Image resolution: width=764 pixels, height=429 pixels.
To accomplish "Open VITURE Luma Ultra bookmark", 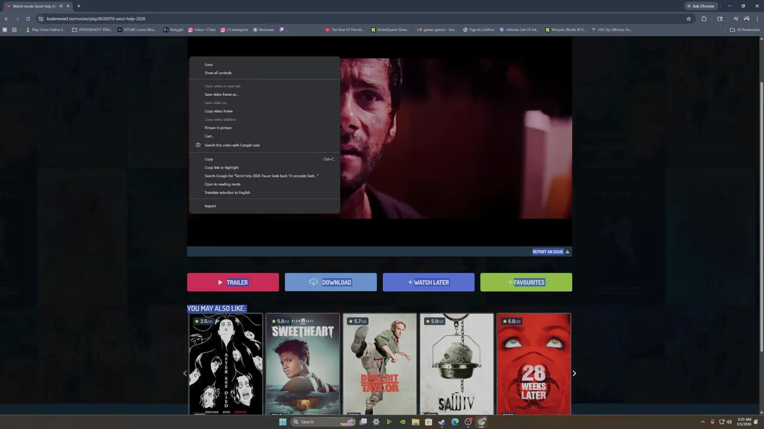I will (137, 29).
